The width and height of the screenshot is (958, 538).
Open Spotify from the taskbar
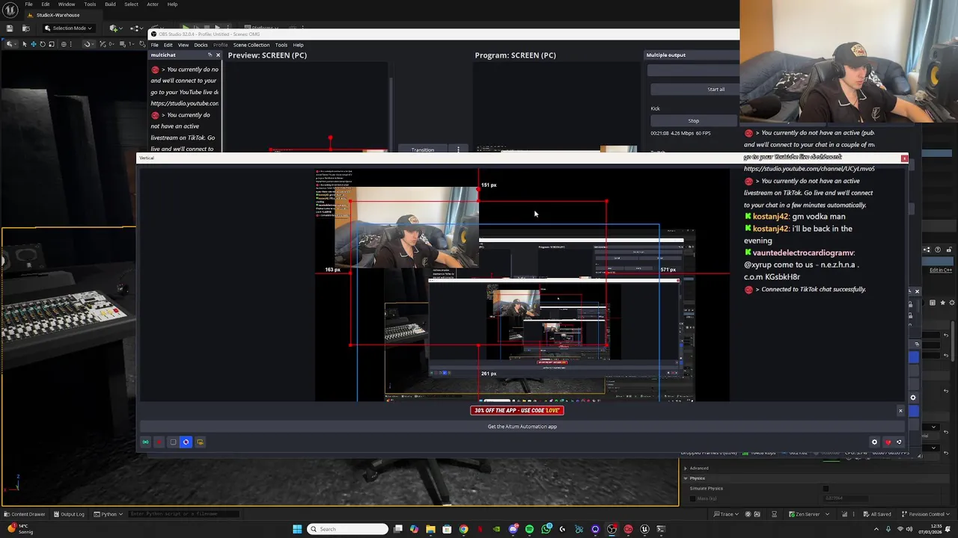(529, 529)
